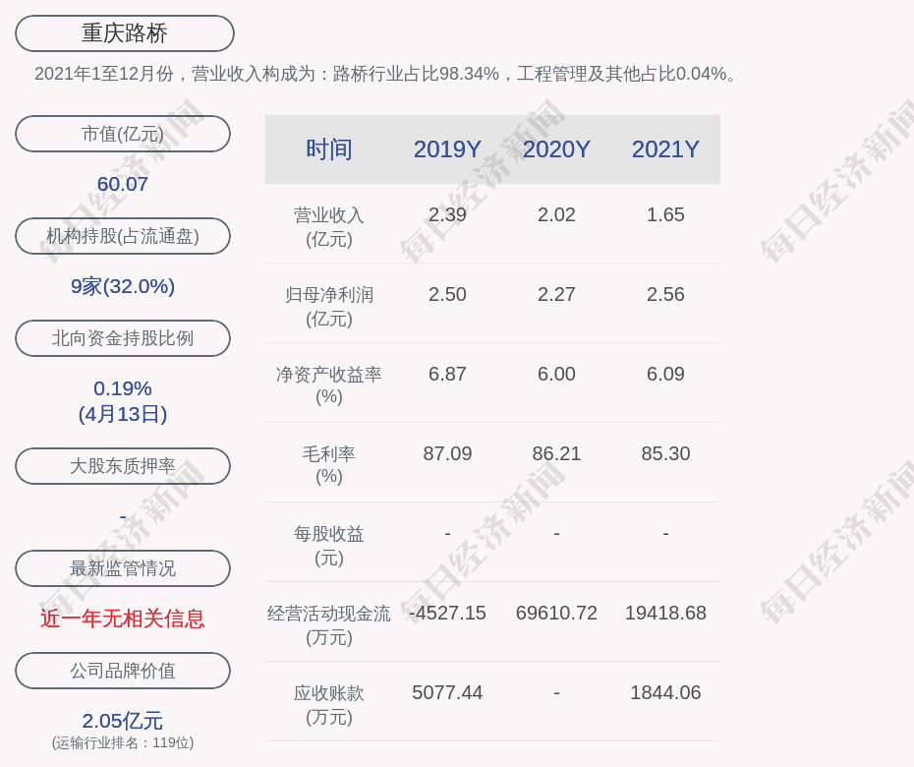Select the 大股东质押率 label pill
The image size is (914, 767).
tap(123, 465)
